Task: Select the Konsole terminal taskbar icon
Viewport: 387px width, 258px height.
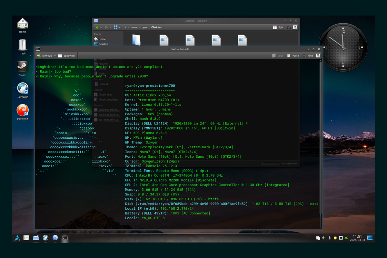Action: tap(65, 238)
